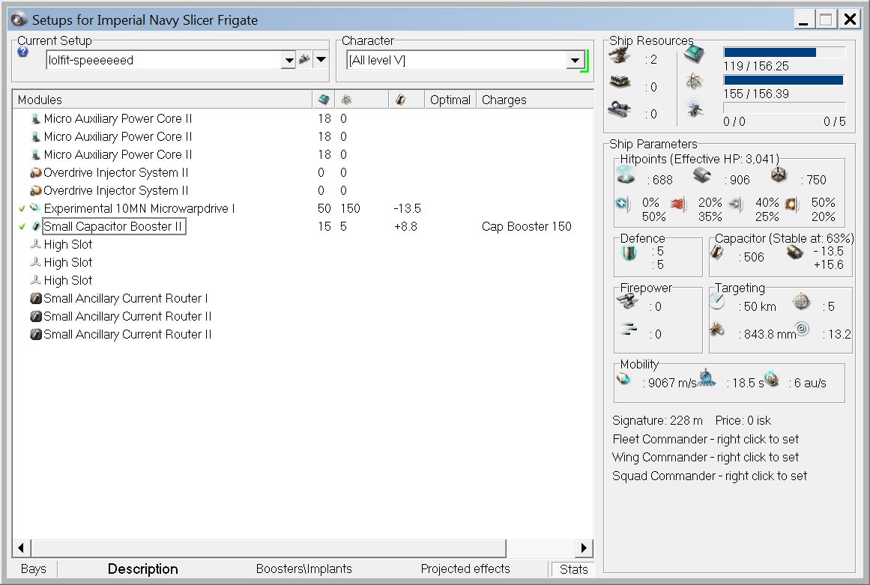Open the Projected effects tab
This screenshot has height=585, width=870.
click(x=465, y=569)
